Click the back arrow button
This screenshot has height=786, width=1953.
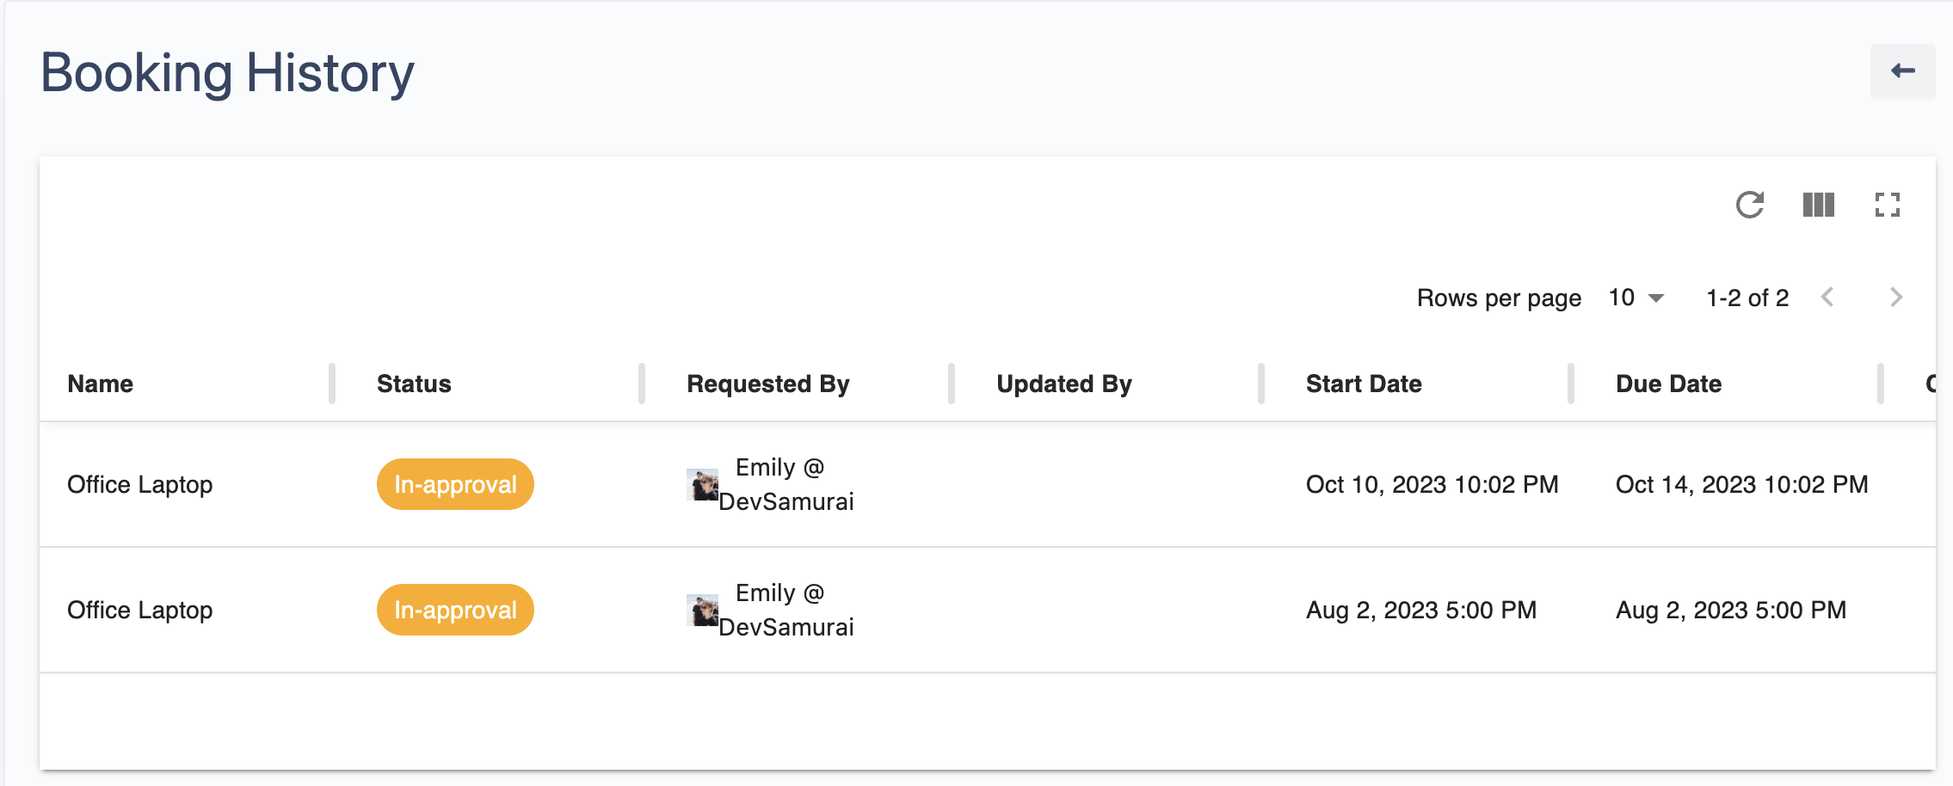(x=1902, y=71)
